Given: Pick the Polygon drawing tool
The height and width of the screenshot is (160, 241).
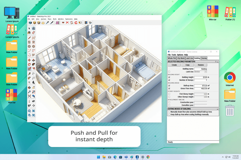Looking at the screenshot, I should point(33,46).
